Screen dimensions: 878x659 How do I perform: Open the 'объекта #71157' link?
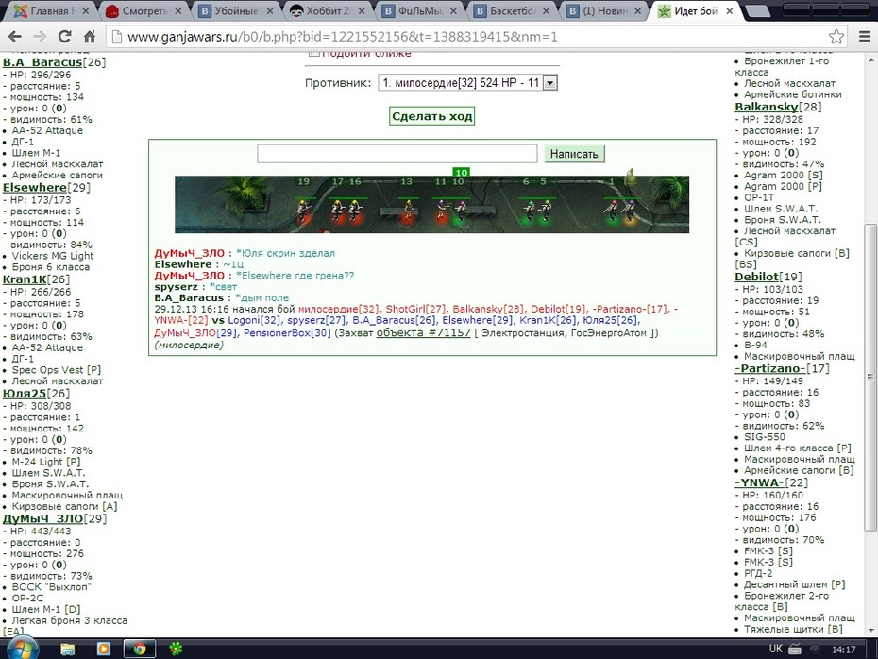423,332
